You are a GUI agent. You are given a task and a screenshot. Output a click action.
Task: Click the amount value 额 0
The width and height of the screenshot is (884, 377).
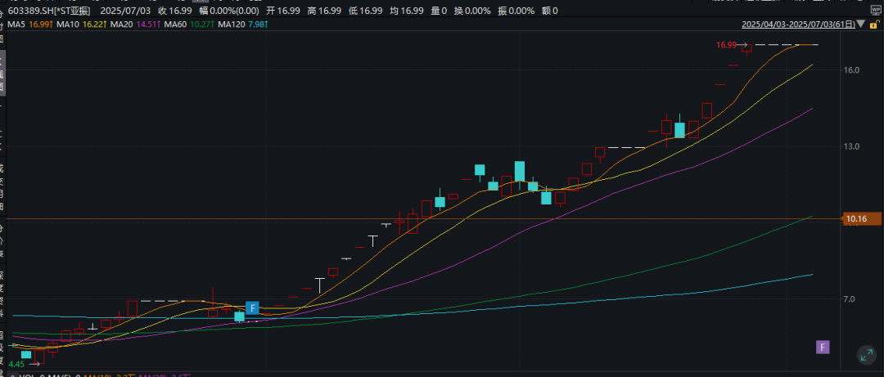click(551, 11)
